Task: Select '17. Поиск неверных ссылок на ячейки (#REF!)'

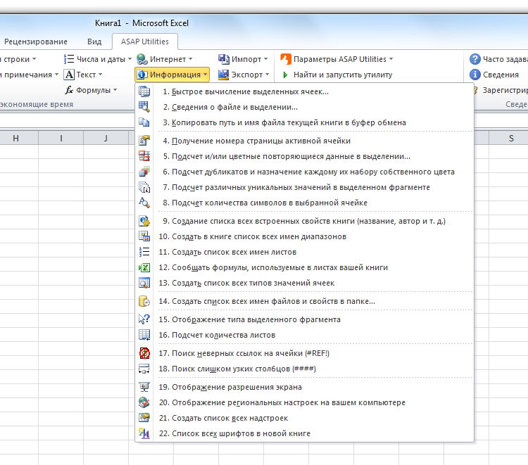Action: [x=304, y=353]
